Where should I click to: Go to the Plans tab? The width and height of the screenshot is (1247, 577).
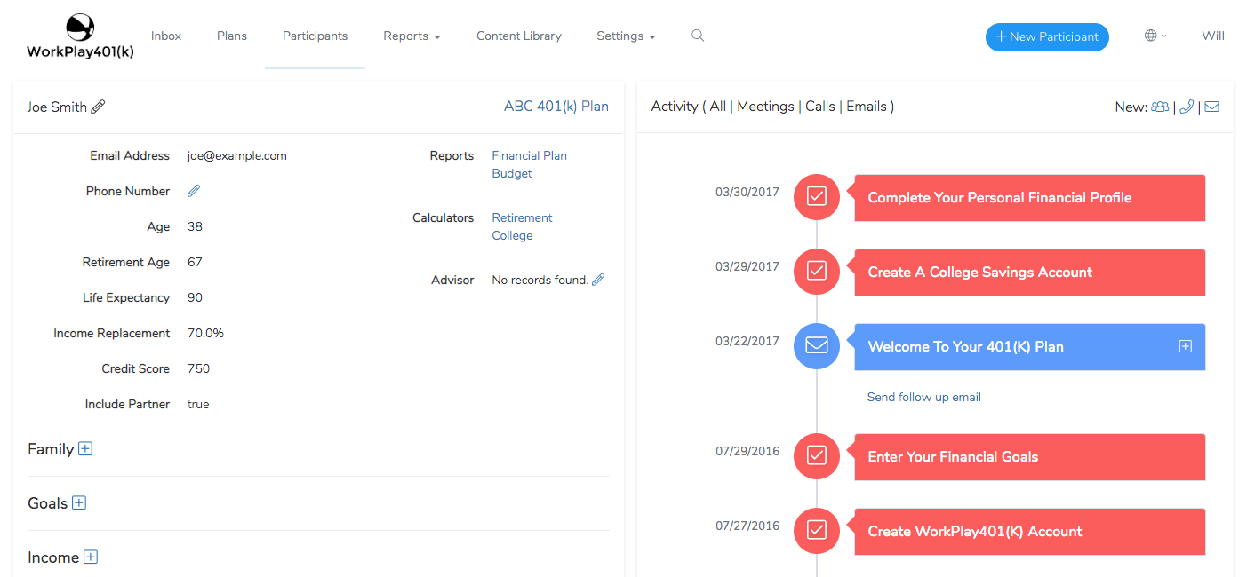(232, 36)
